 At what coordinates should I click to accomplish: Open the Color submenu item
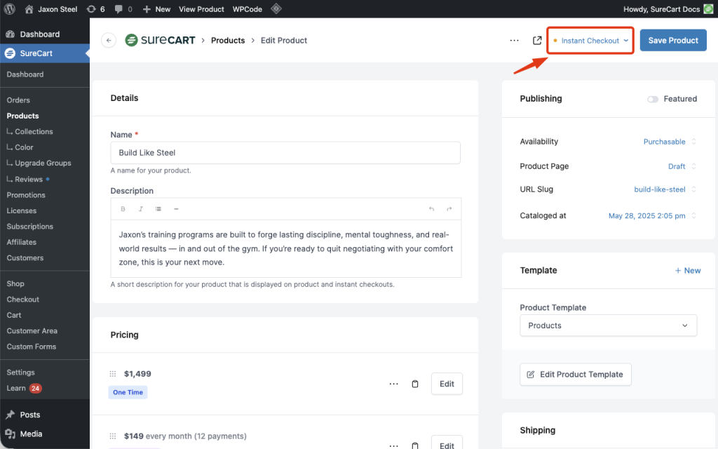click(24, 147)
